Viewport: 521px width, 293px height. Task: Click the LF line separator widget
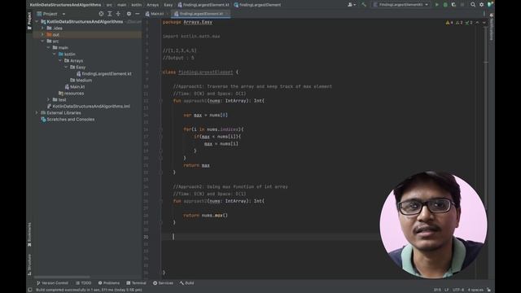pos(447,290)
